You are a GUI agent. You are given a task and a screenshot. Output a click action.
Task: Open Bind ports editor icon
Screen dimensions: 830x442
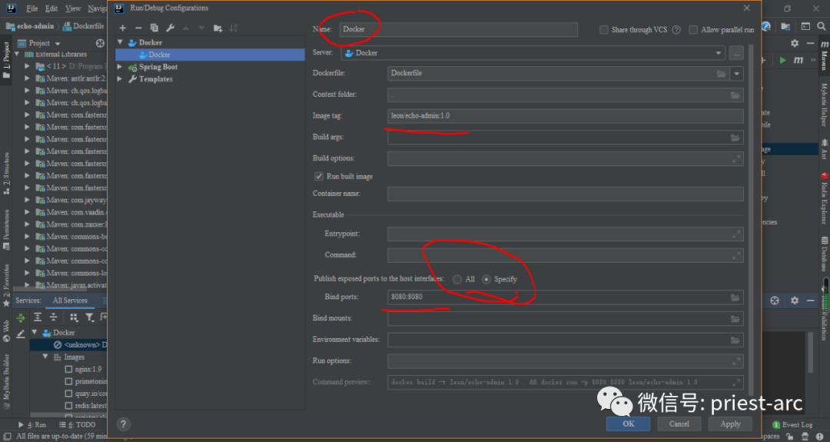click(735, 297)
